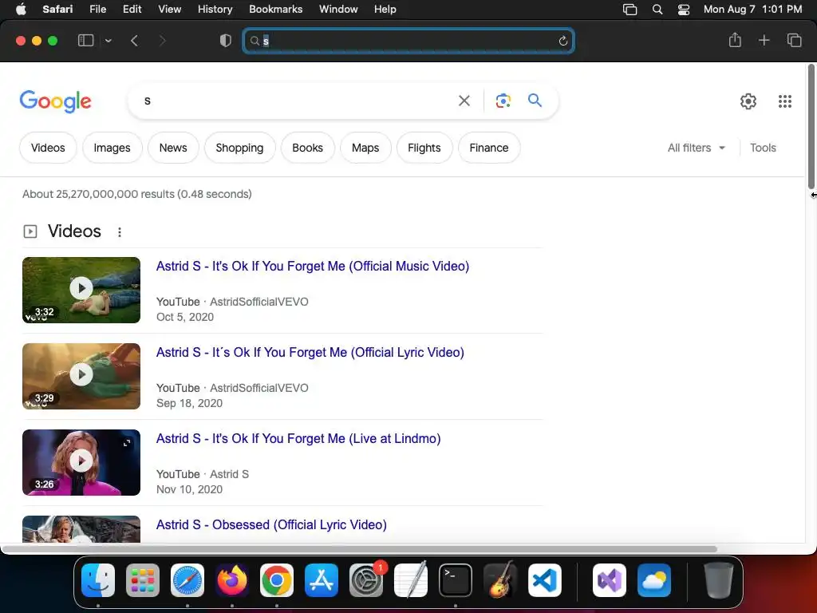This screenshot has width=817, height=613.
Task: Open the Google apps grid
Action: coord(785,101)
